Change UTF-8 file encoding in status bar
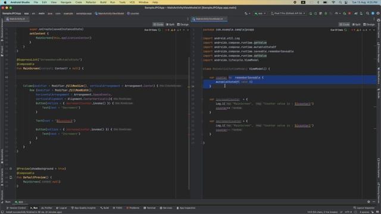 (x=348, y=212)
